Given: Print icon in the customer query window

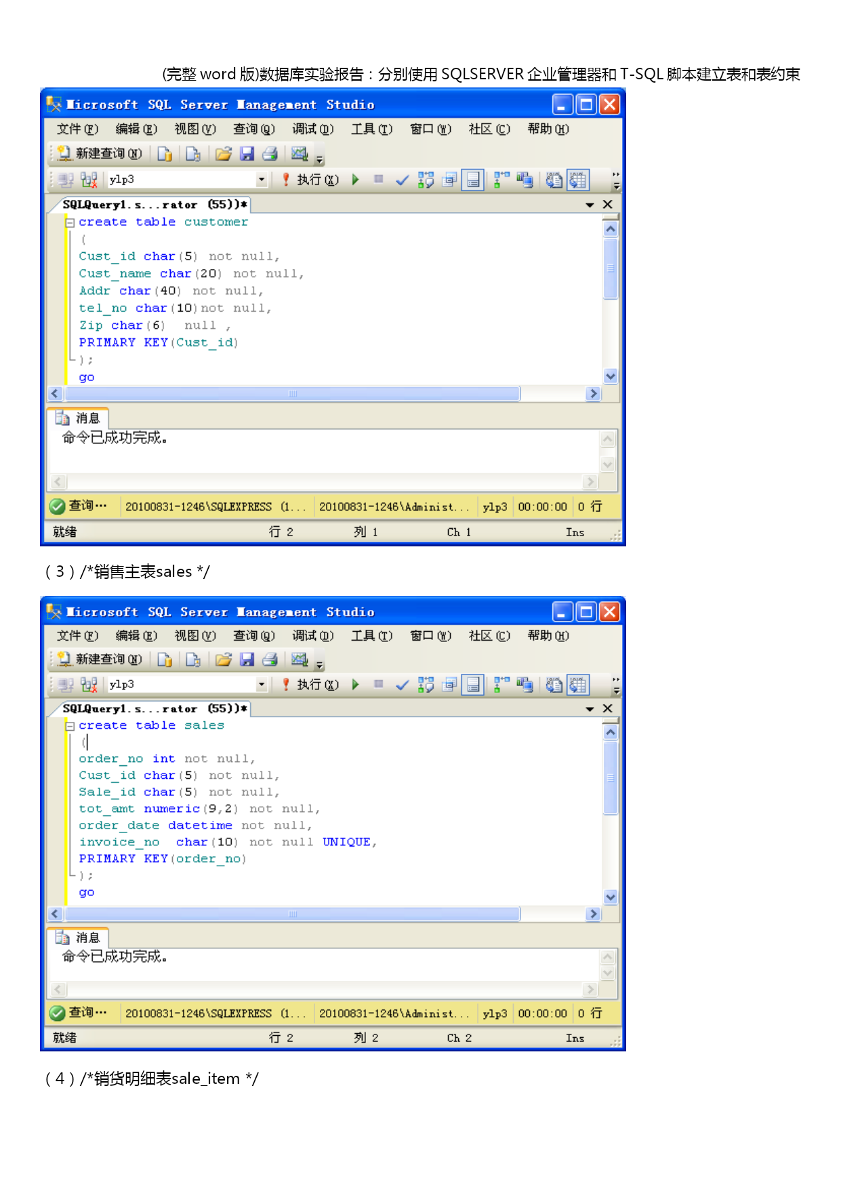Looking at the screenshot, I should click(270, 154).
